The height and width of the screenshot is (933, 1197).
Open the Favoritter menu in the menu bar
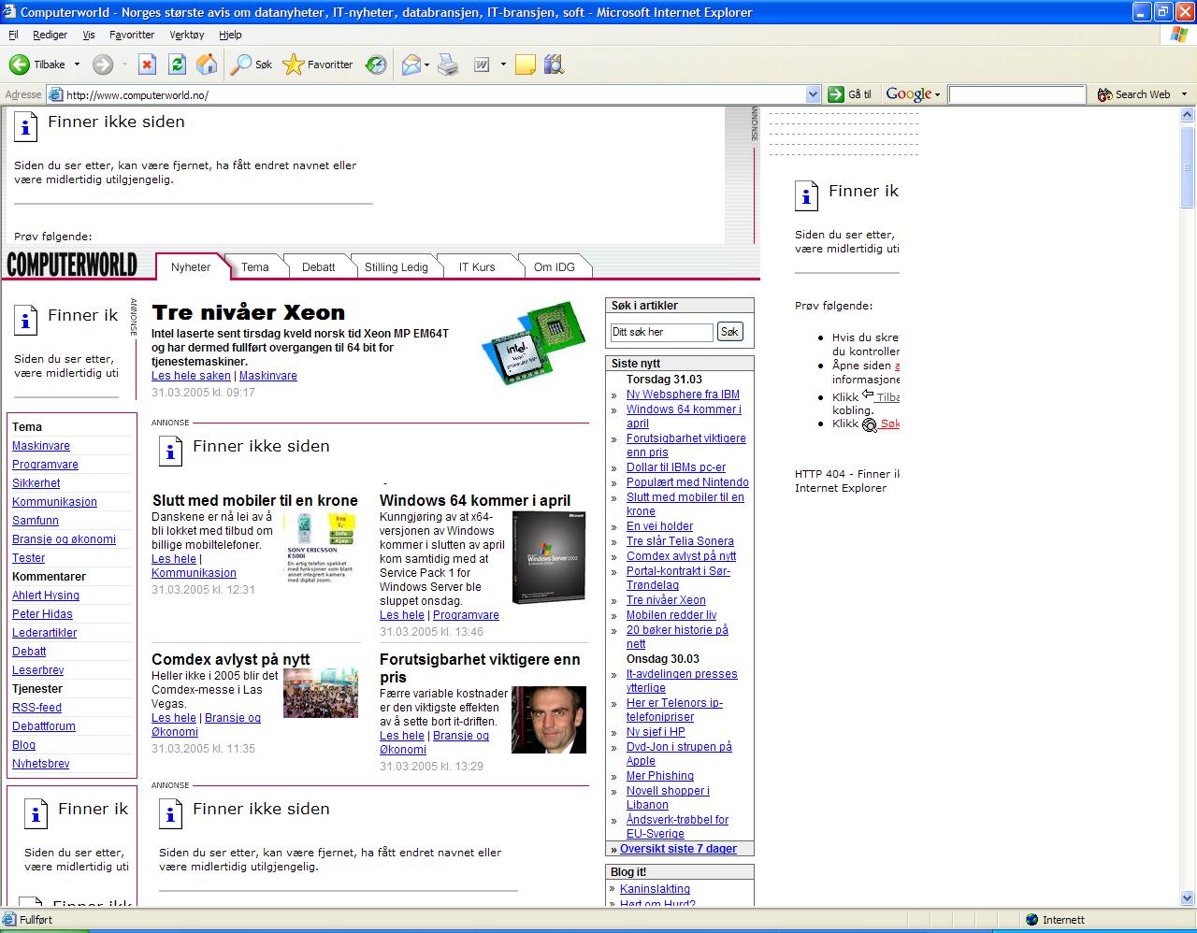pos(132,35)
